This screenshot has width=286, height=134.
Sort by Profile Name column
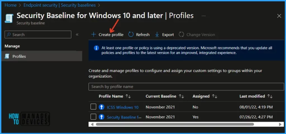115,96
